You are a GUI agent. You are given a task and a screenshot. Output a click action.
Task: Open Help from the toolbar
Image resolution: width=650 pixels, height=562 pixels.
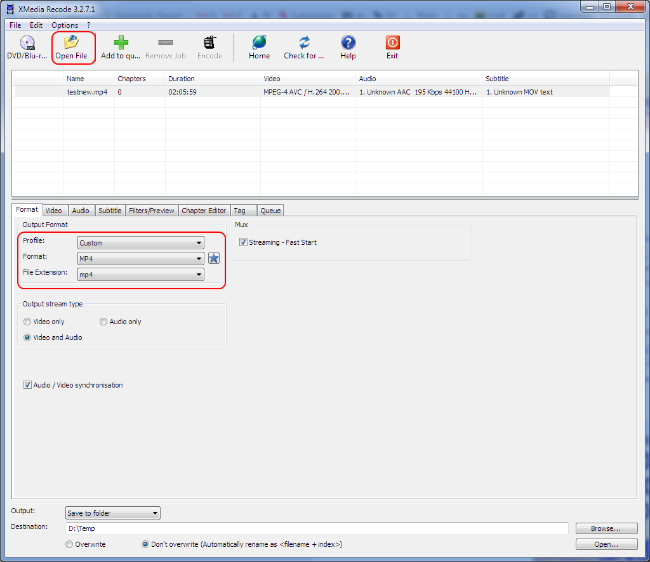tap(348, 48)
